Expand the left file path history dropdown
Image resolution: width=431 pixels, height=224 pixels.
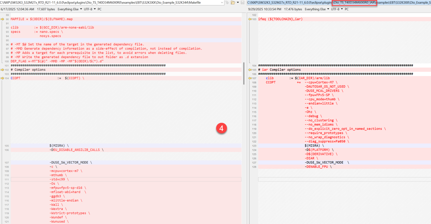[x=222, y=3]
